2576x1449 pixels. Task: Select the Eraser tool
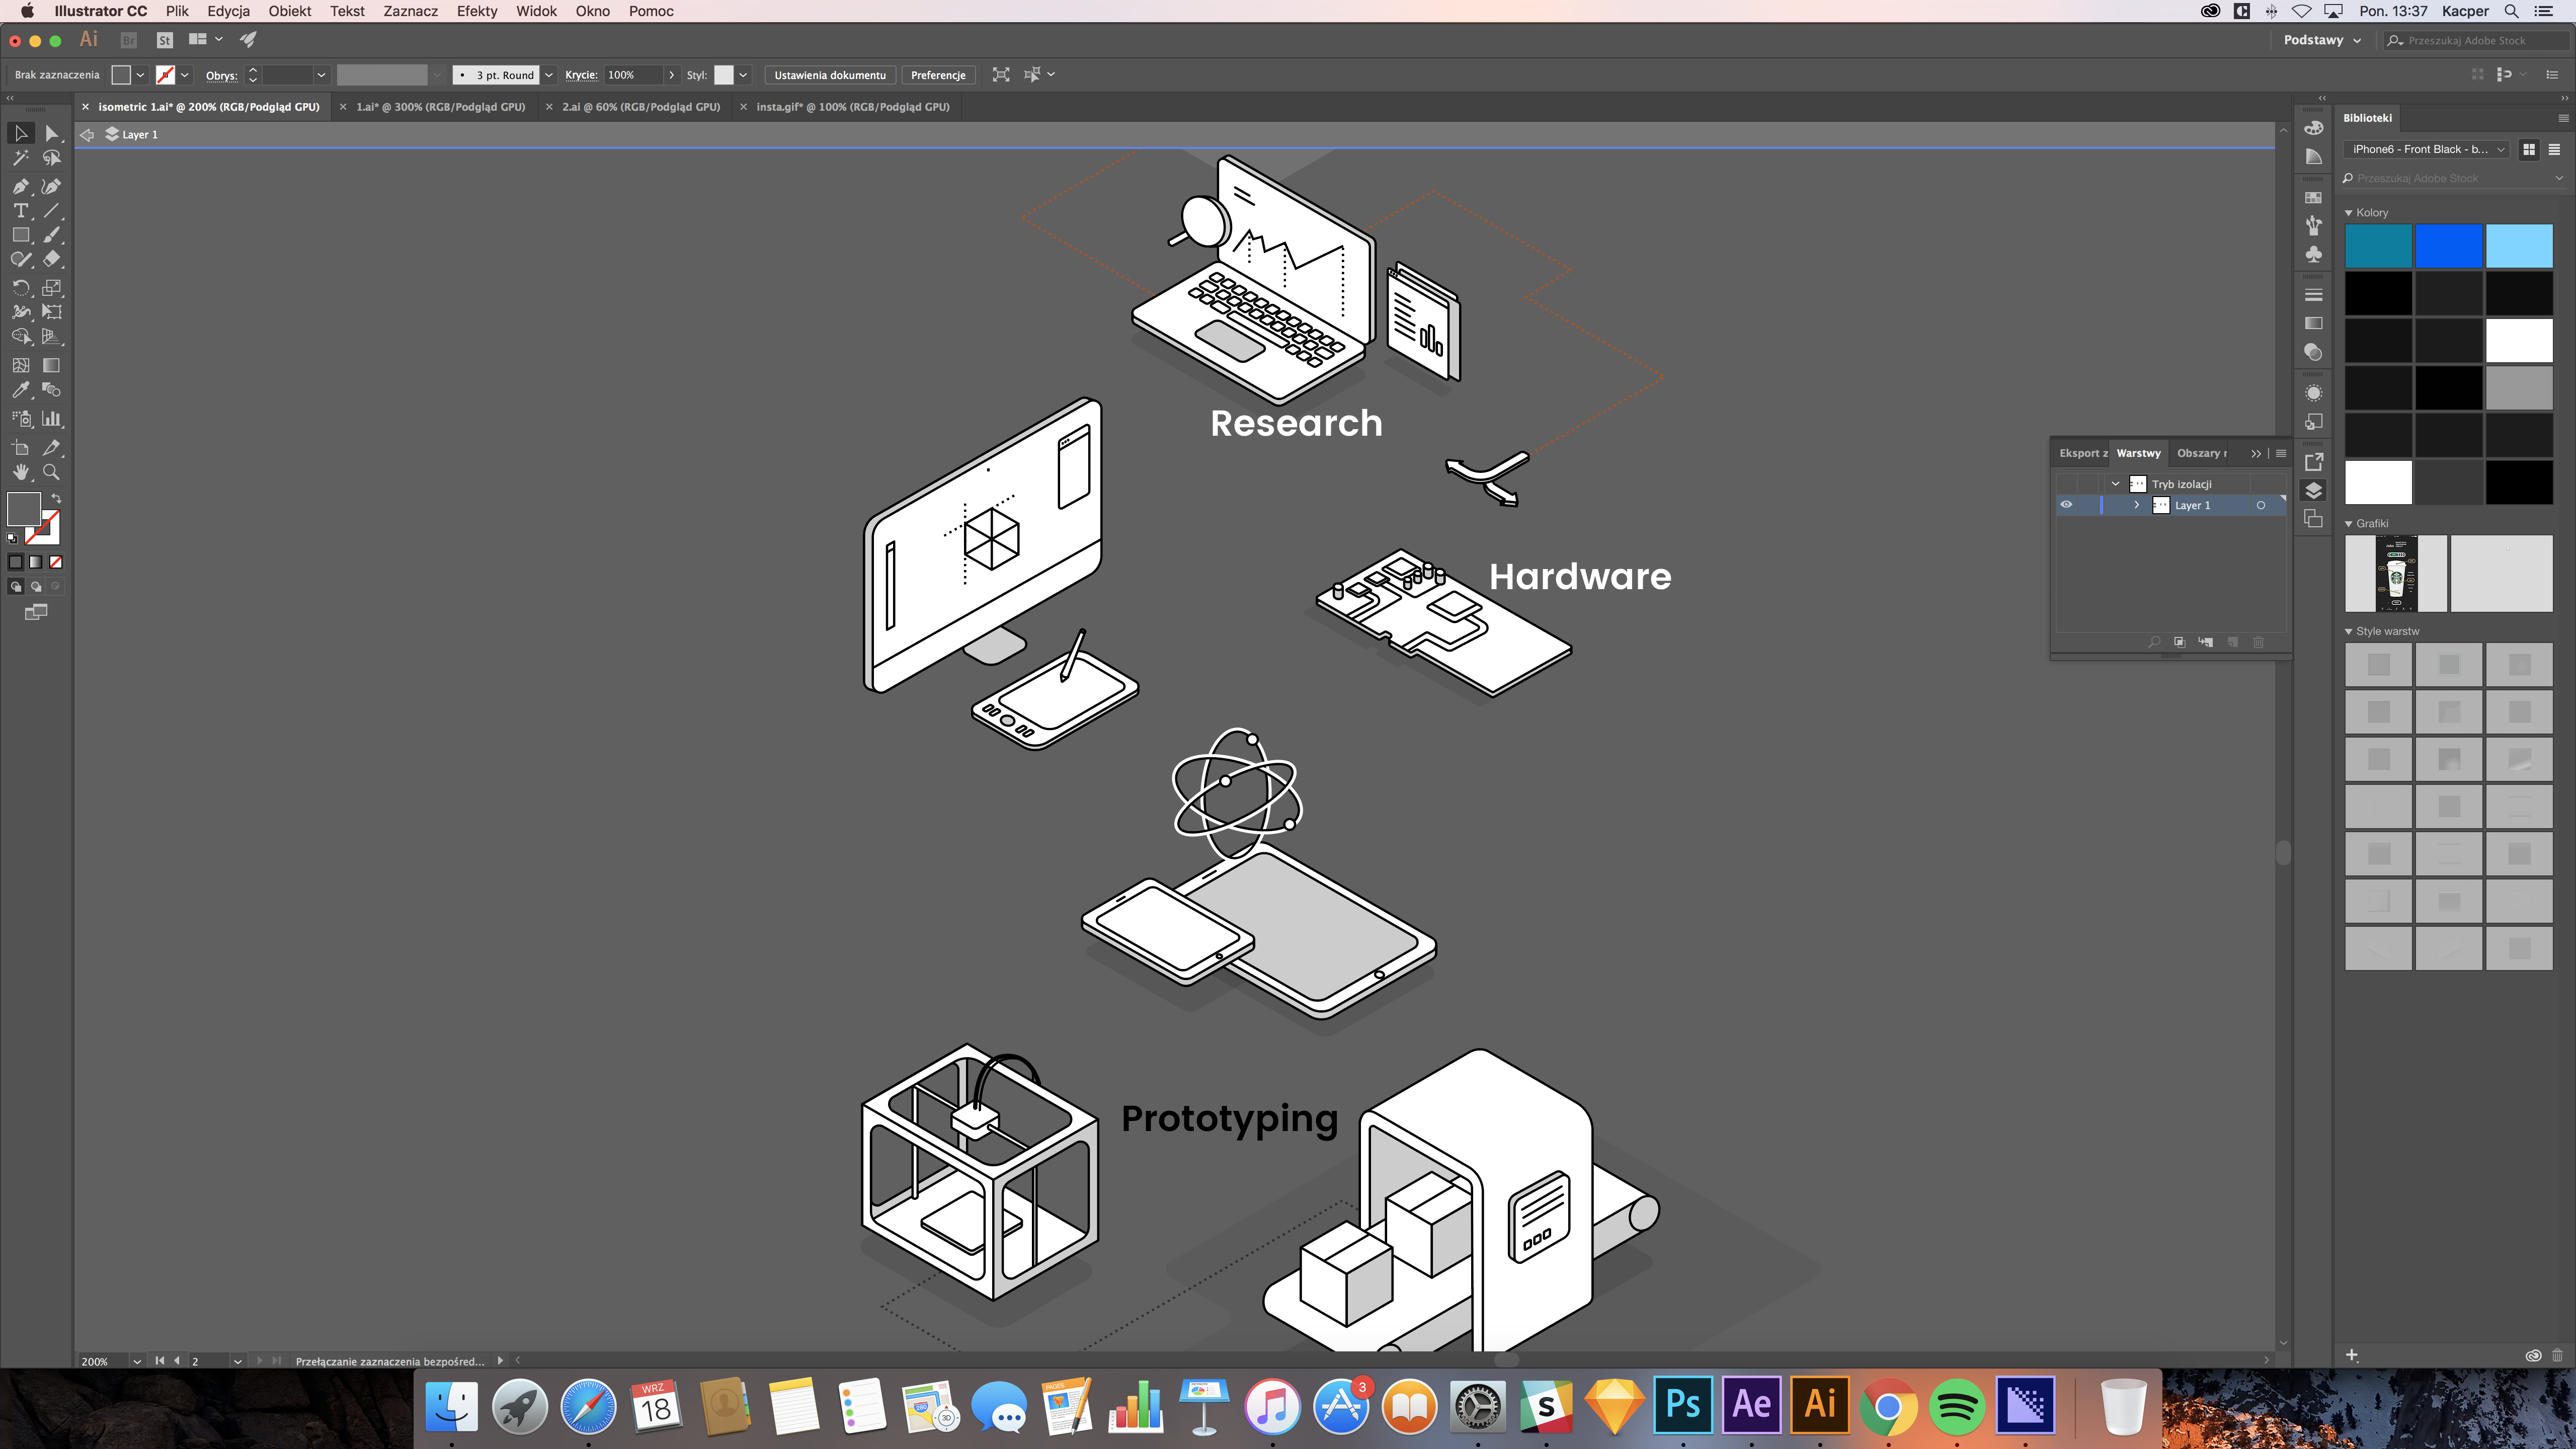click(x=51, y=259)
